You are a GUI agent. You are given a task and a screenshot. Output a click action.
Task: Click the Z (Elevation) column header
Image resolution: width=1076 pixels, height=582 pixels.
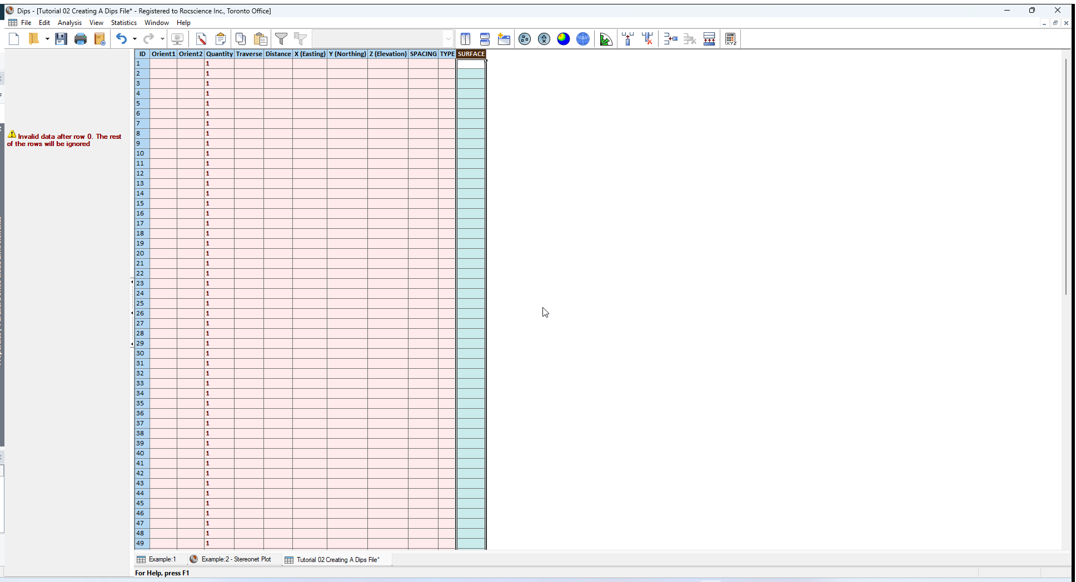[388, 54]
